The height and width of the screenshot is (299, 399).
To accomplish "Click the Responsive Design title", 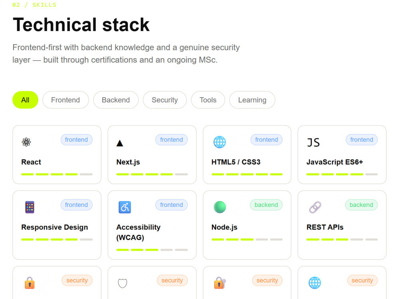I will point(54,227).
